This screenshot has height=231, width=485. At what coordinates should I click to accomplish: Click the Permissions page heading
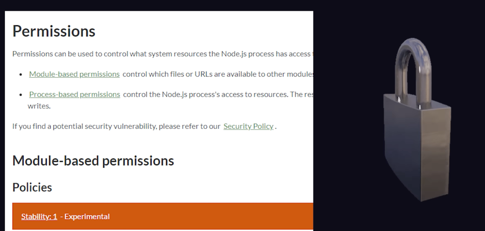(x=54, y=31)
